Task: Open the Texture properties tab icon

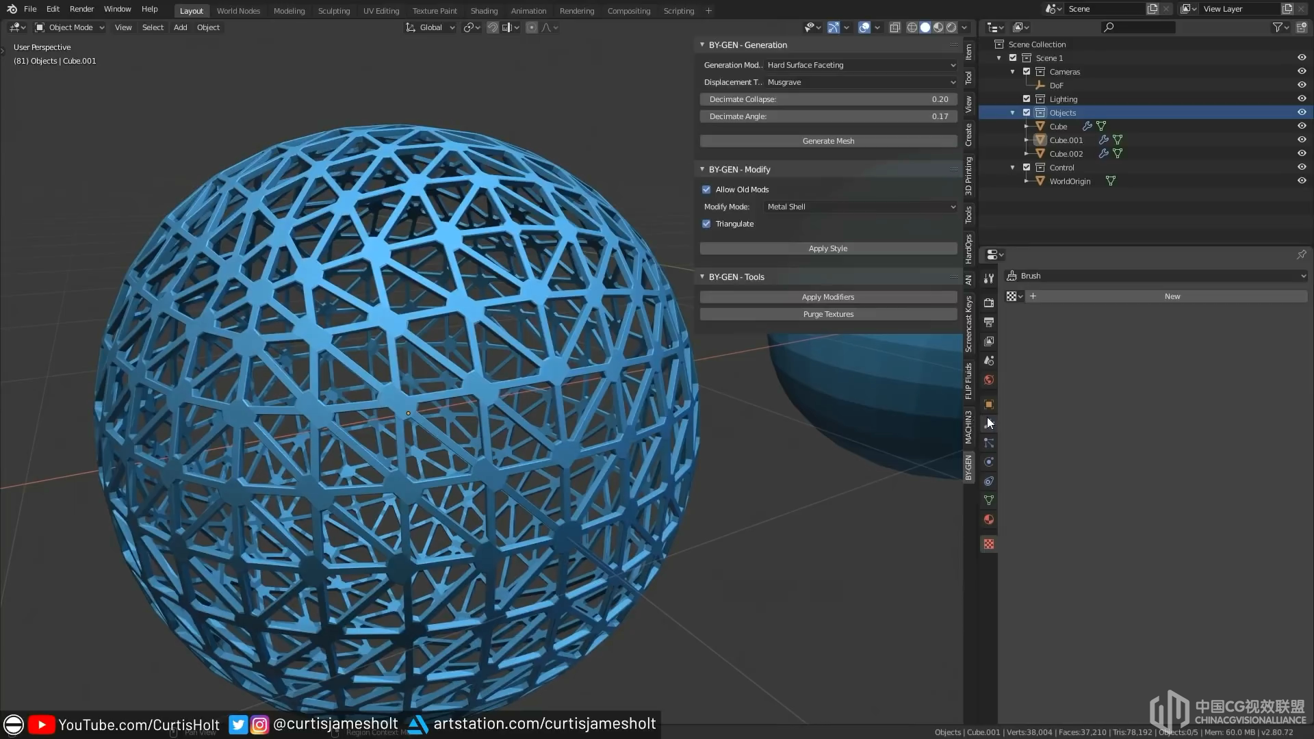Action: point(989,544)
